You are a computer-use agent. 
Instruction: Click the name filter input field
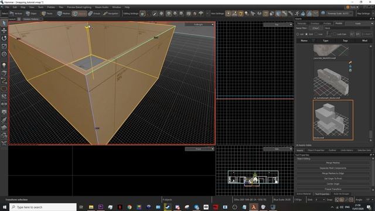pos(347,28)
